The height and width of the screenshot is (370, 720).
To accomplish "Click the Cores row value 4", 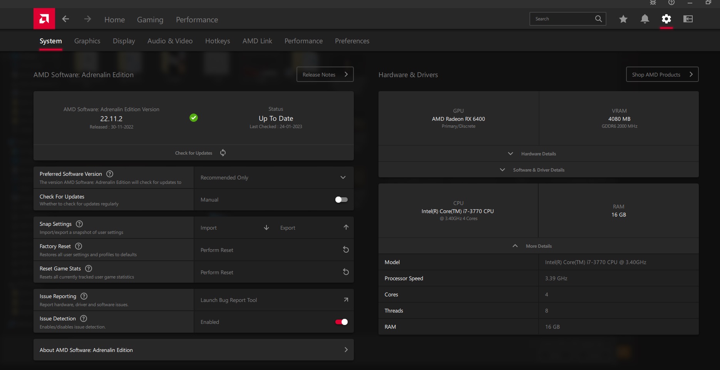I will 547,294.
